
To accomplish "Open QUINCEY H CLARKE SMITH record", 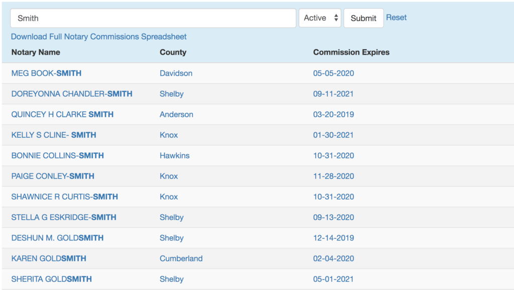I will [62, 114].
